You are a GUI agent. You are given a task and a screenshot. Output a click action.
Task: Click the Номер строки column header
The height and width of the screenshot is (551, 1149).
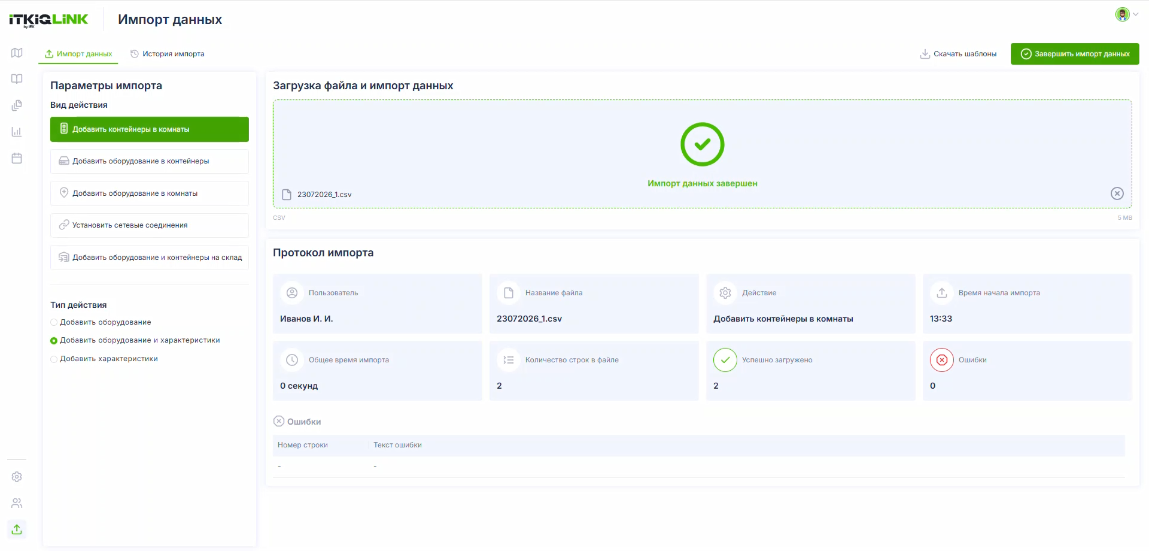point(303,445)
